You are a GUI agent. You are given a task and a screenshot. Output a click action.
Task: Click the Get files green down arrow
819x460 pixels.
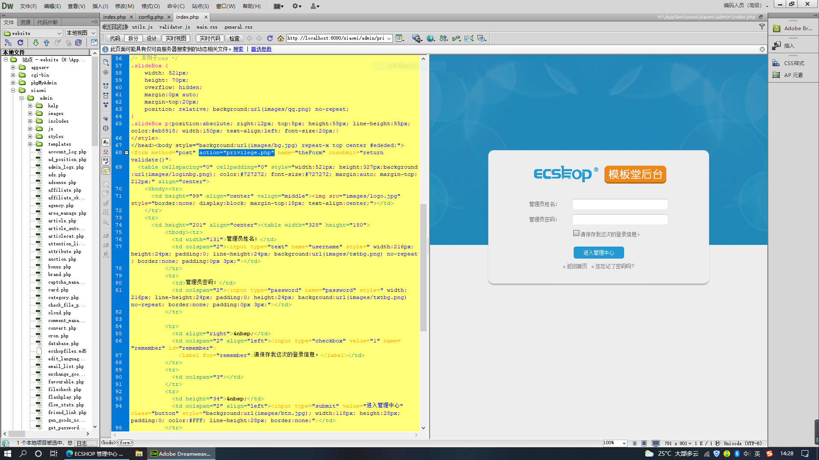[x=36, y=43]
